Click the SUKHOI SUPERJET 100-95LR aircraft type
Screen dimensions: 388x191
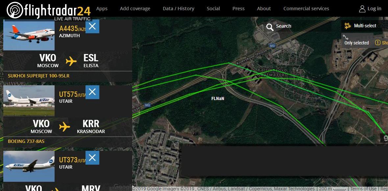click(x=38, y=76)
